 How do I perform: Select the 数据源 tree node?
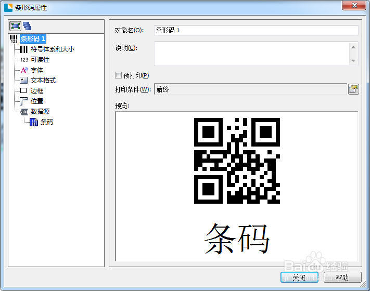coord(40,112)
